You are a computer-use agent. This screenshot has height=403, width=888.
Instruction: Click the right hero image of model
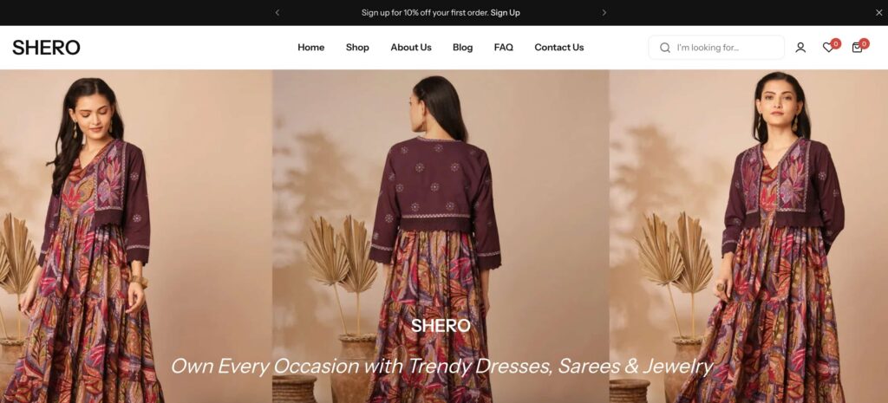tap(748, 236)
